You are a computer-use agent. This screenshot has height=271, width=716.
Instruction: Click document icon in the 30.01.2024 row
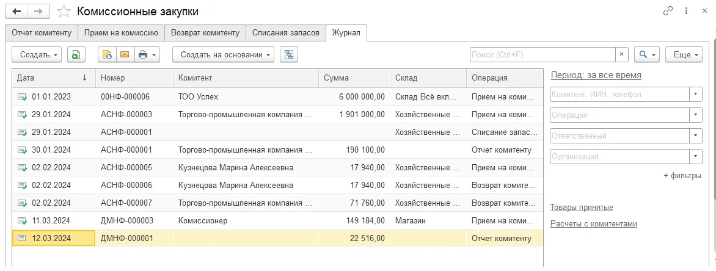click(x=23, y=150)
